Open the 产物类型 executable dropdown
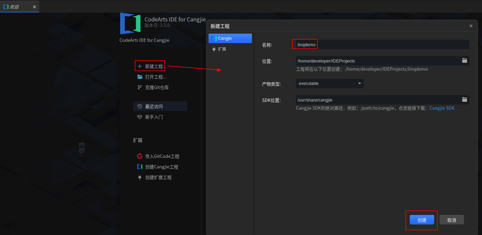This screenshot has height=235, width=482. [x=329, y=83]
